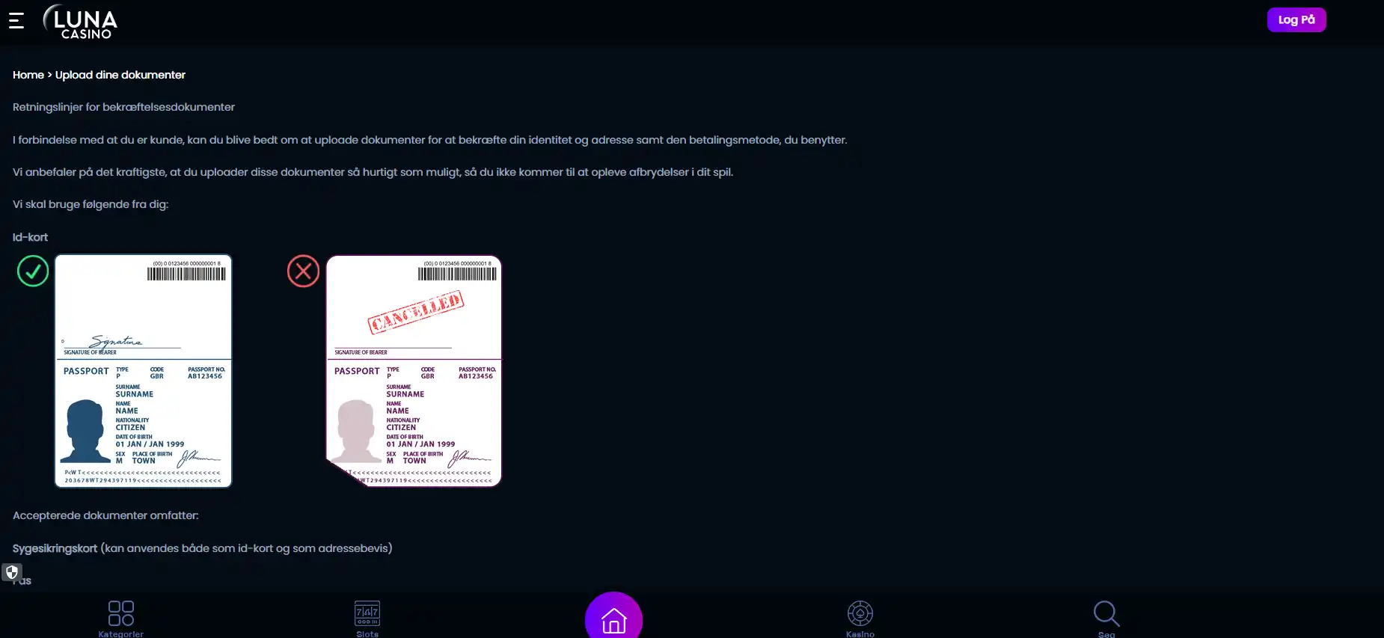Open the Søg search icon
This screenshot has height=638, width=1384.
pos(1106,618)
